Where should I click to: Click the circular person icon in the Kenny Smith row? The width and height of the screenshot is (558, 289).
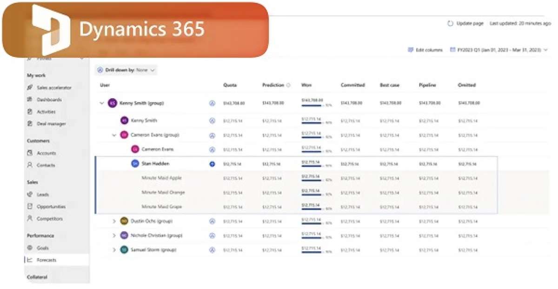tap(212, 121)
